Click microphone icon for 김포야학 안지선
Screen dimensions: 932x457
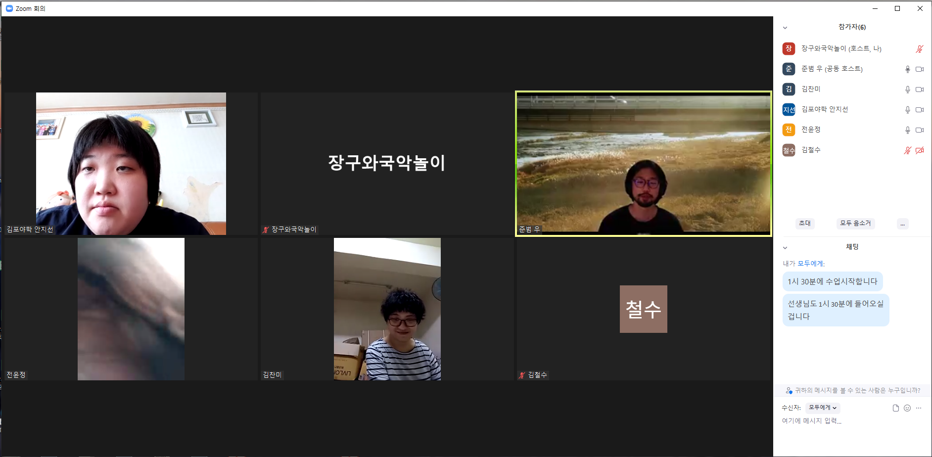coord(907,110)
